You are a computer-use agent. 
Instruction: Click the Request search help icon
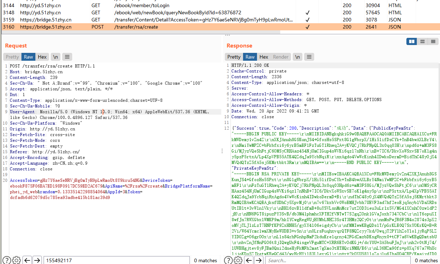[6, 260]
